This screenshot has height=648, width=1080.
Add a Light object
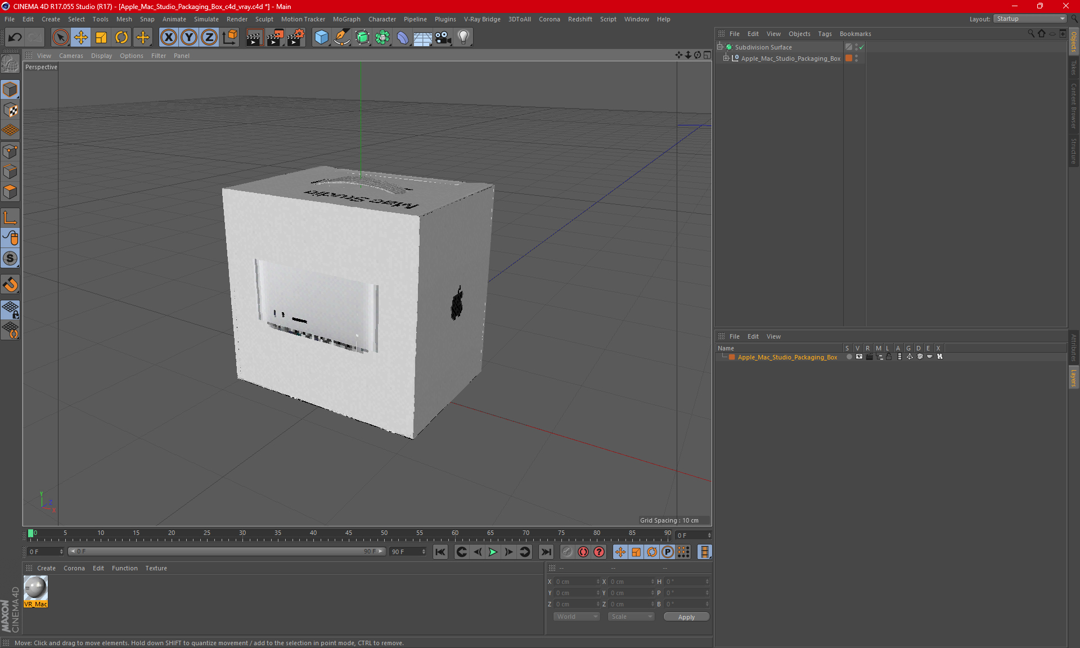[463, 38]
